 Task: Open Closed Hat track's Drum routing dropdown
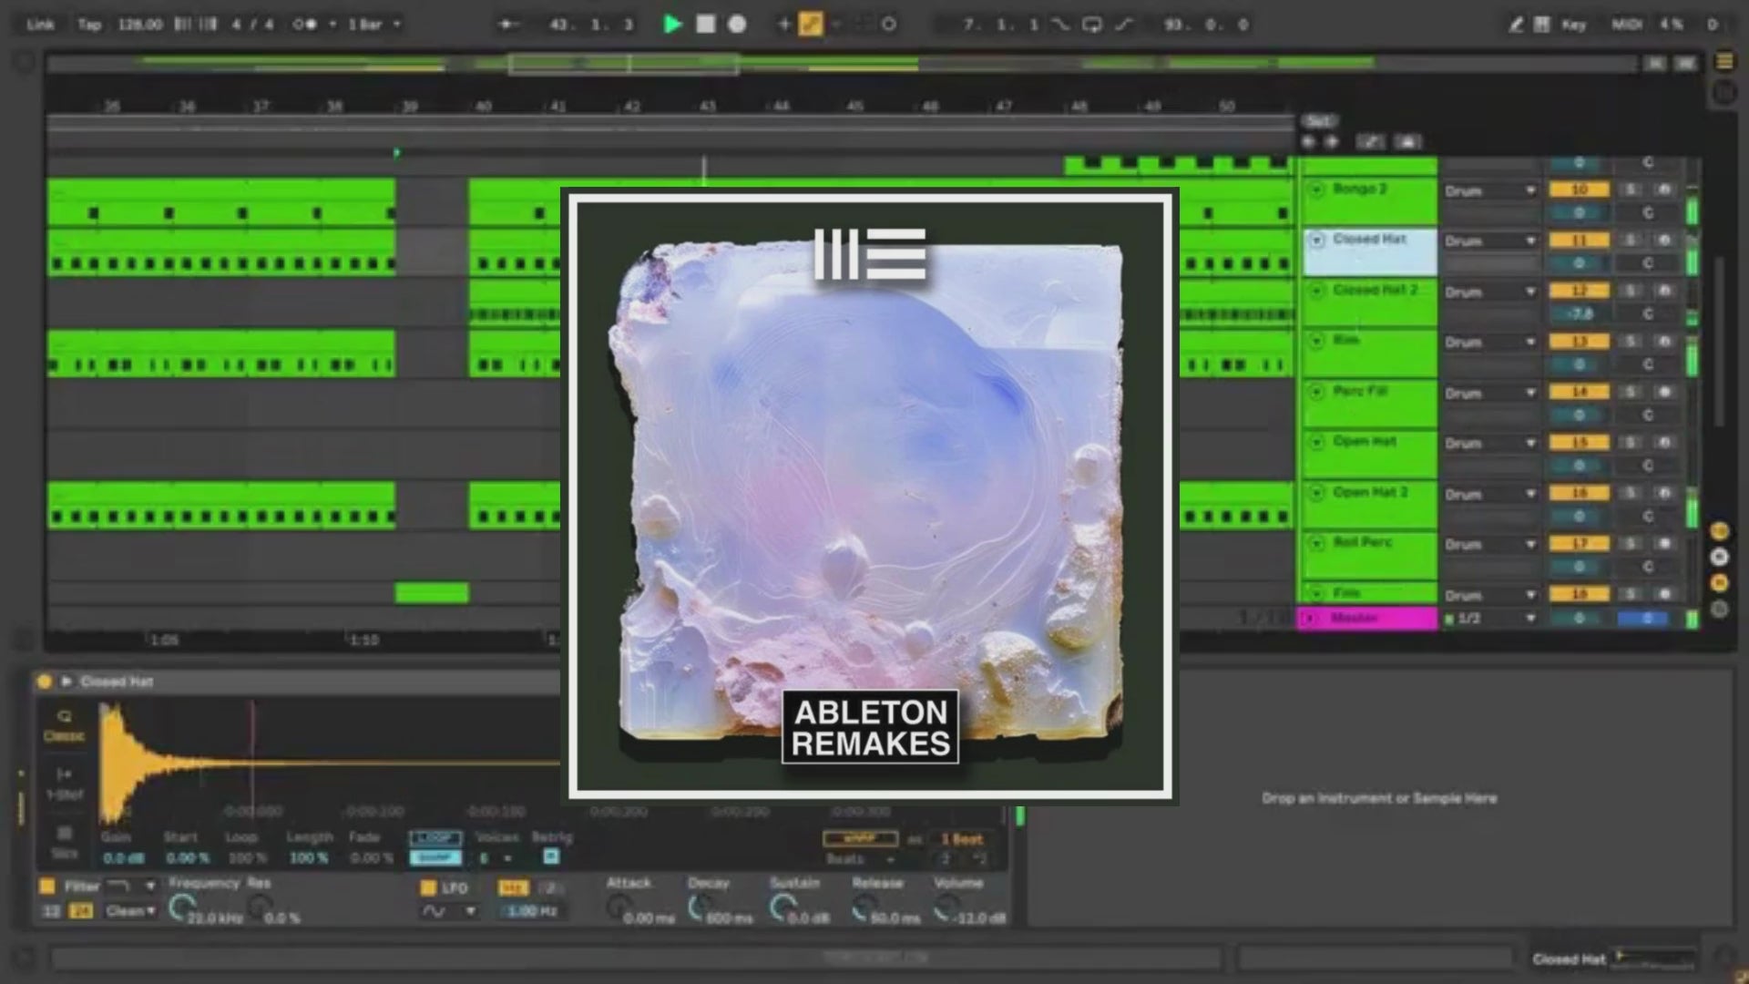tap(1490, 241)
